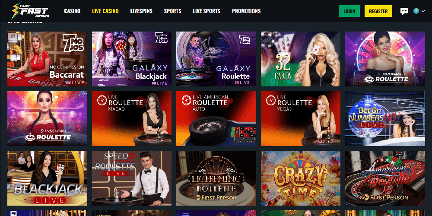Click the yellow Register button
432x216 pixels.
pos(378,11)
